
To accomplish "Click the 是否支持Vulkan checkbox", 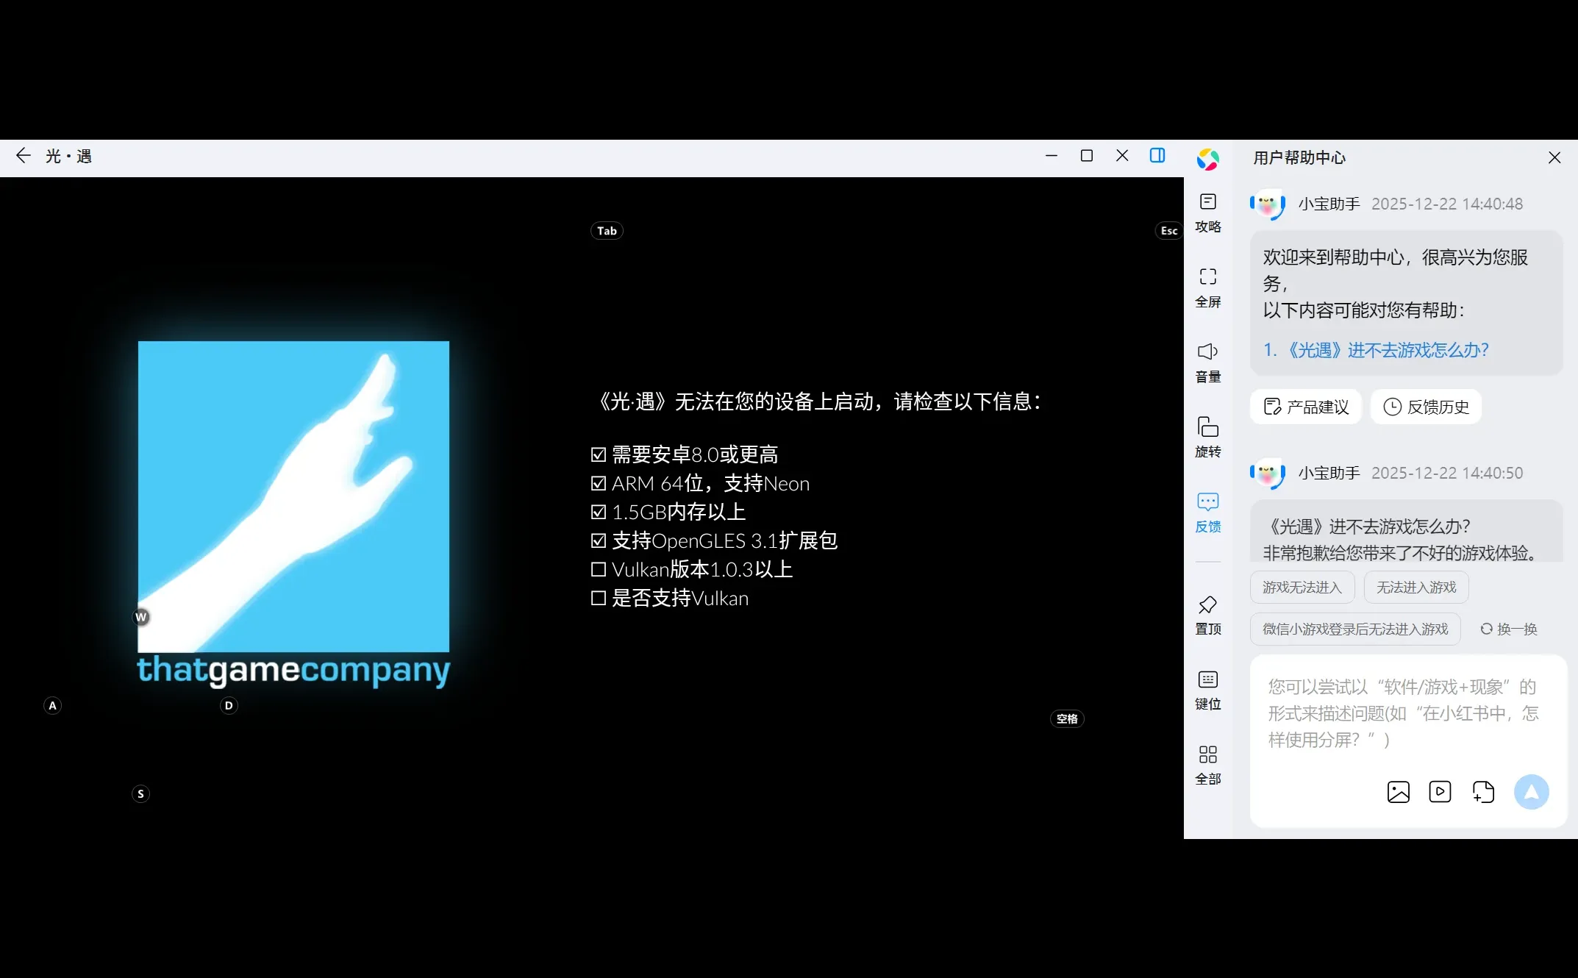I will (x=599, y=599).
